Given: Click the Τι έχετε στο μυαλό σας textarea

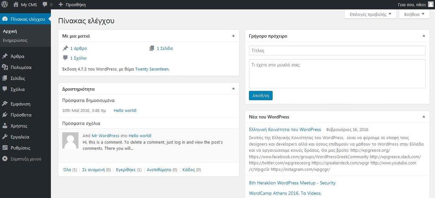Looking at the screenshot, I should pos(337,74).
